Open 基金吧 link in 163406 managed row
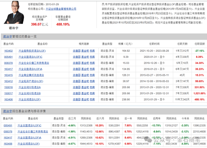The width and height of the screenshot is (207, 148). (85, 100)
